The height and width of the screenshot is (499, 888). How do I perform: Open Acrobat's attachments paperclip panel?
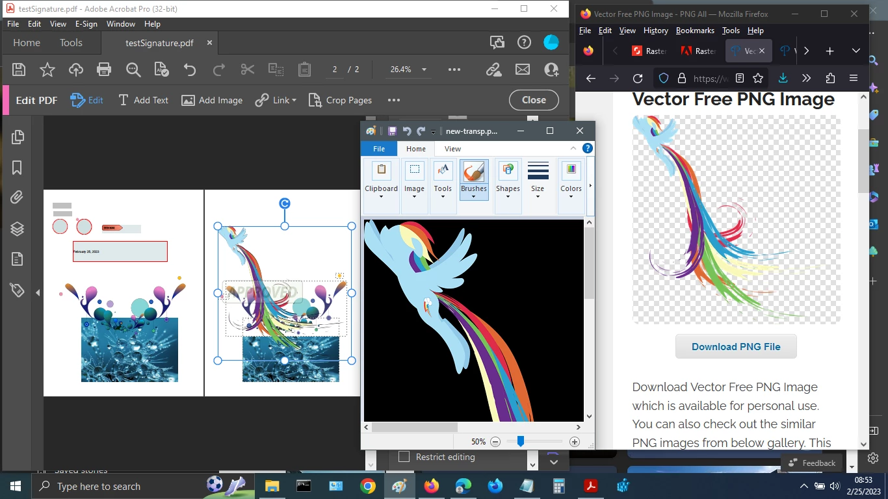point(18,198)
